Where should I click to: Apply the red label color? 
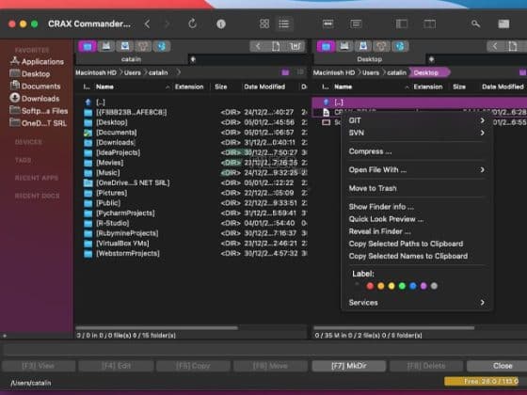tap(370, 286)
